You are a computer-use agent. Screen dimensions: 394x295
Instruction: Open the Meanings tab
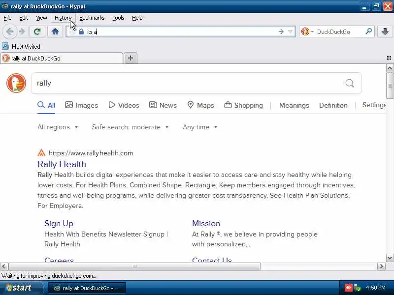(294, 105)
